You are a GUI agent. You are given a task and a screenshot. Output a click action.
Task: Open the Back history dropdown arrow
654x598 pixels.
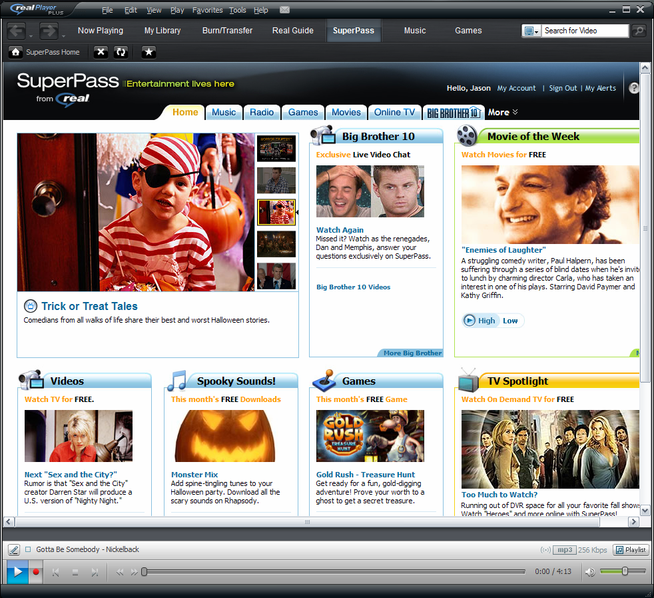pos(31,37)
